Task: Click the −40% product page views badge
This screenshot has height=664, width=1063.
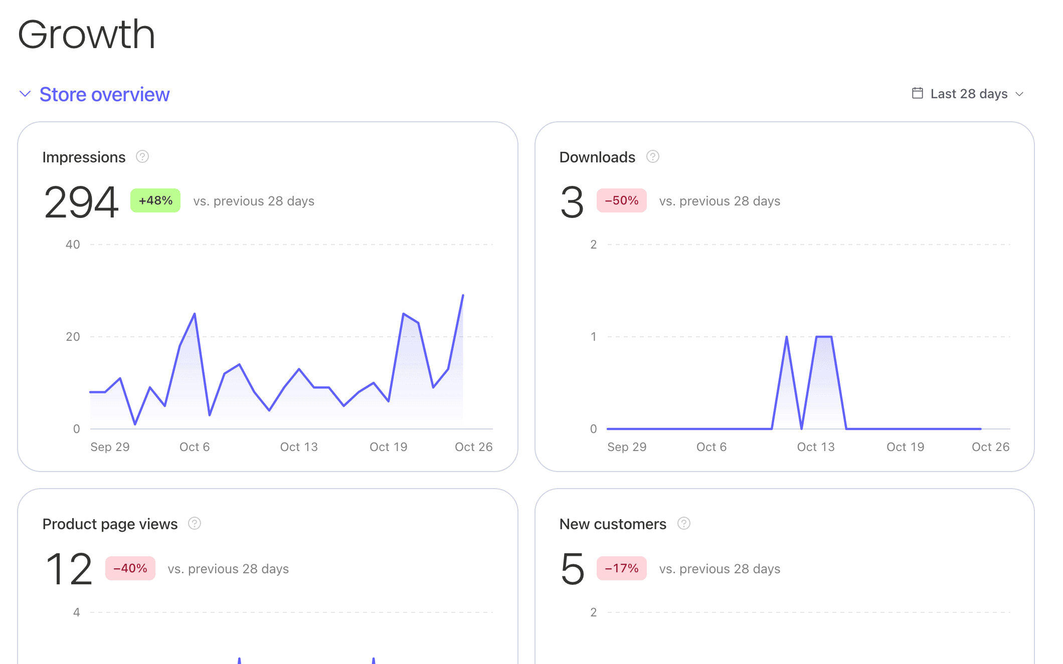Action: coord(130,568)
